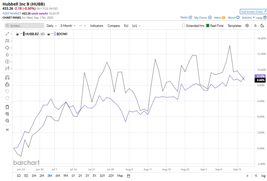Select the 1M time range
This screenshot has height=181, width=267.
[34, 176]
